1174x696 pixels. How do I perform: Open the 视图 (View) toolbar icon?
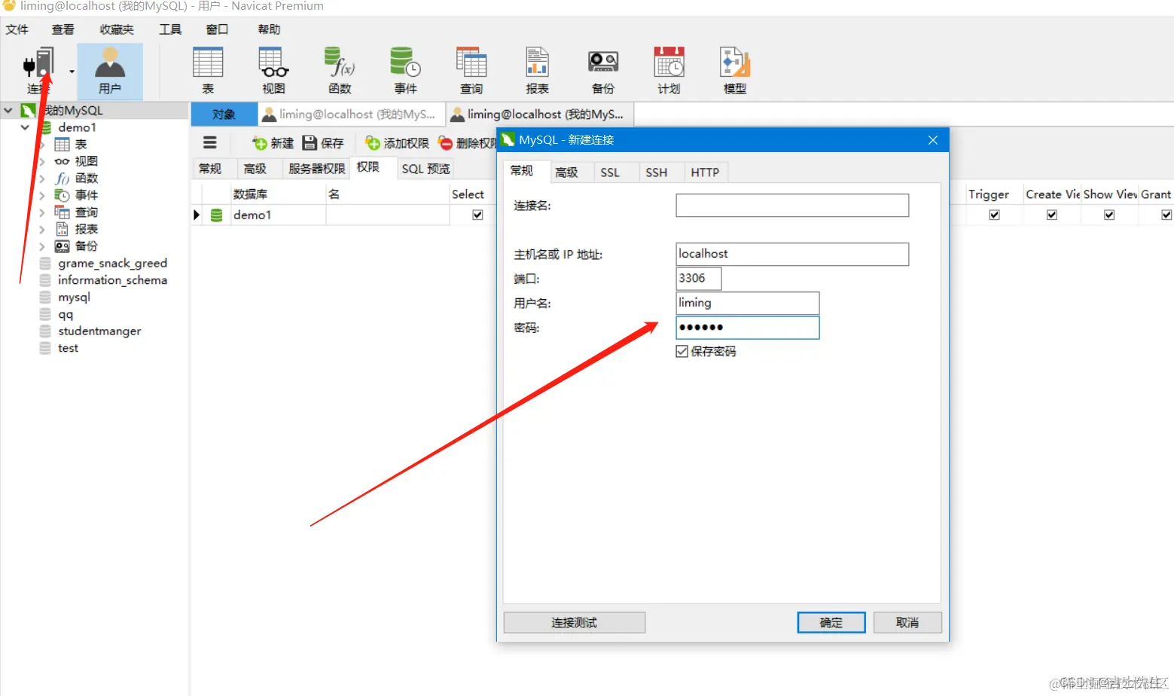pos(274,71)
